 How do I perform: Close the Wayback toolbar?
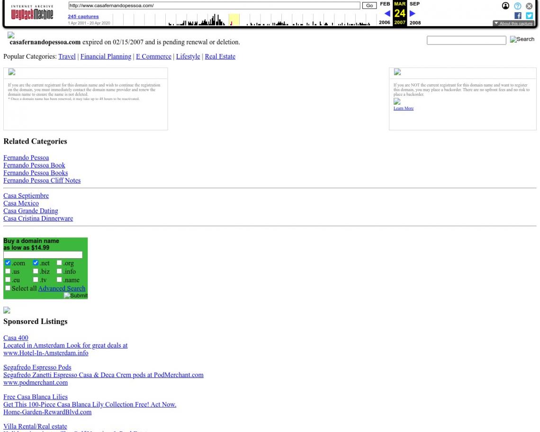point(529,6)
